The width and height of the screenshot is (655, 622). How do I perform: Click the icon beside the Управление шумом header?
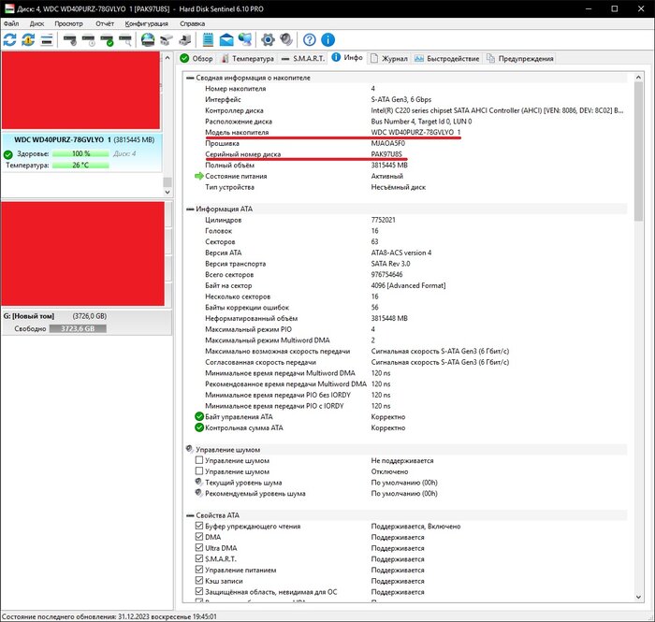pyautogui.click(x=190, y=449)
